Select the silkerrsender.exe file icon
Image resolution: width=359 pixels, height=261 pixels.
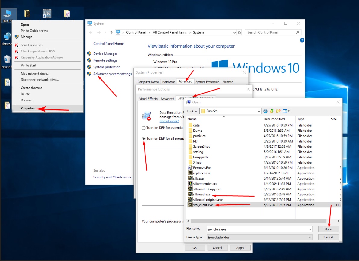(190, 183)
